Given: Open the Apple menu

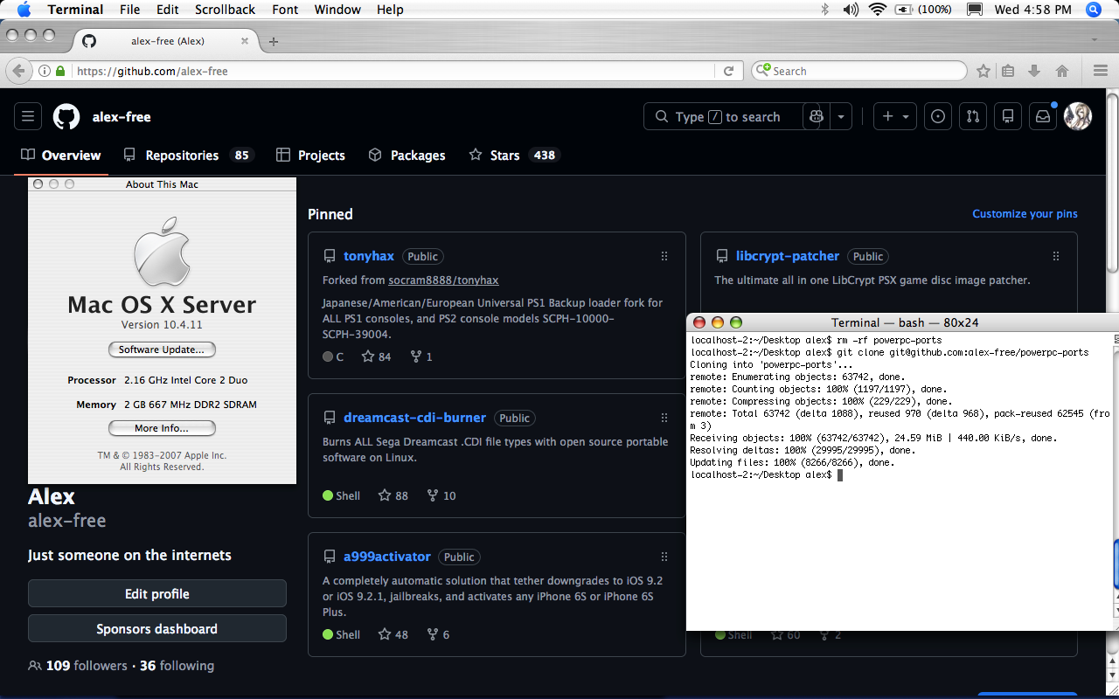Looking at the screenshot, I should (x=24, y=10).
